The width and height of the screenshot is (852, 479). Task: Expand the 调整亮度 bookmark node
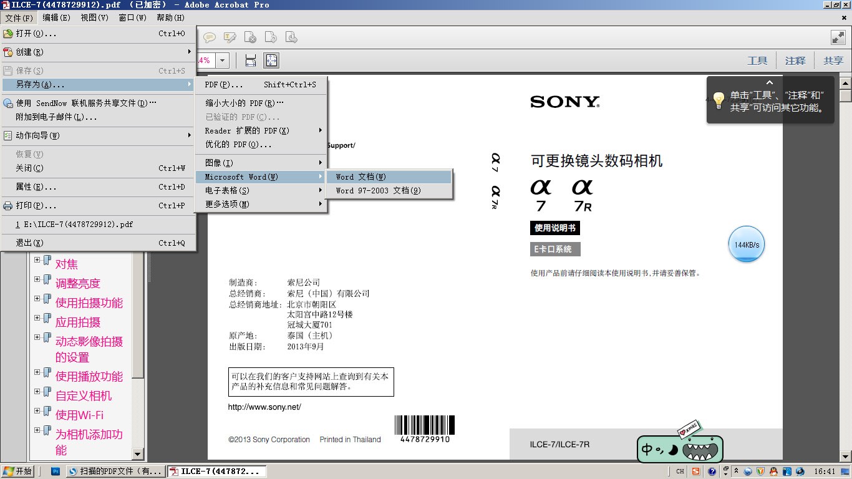[37, 279]
